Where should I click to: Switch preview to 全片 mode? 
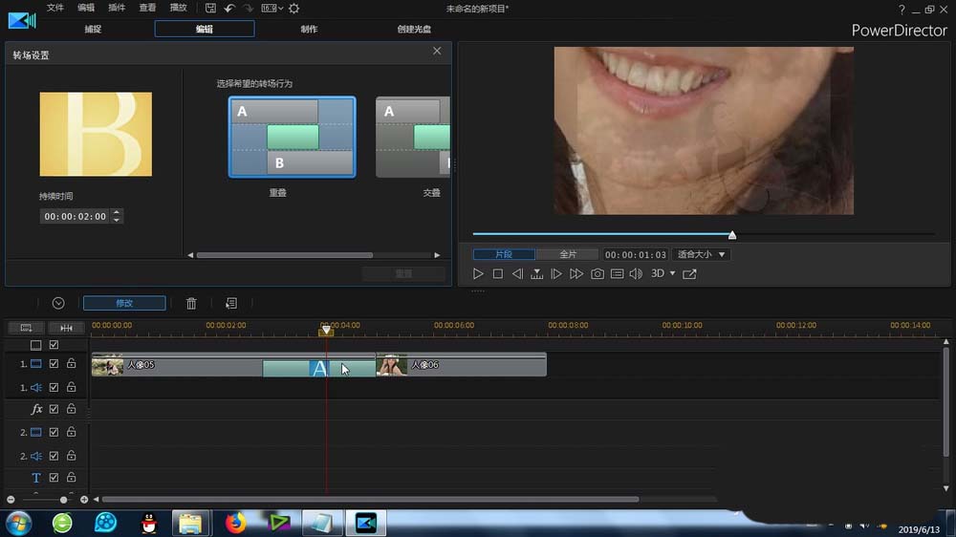tap(567, 255)
